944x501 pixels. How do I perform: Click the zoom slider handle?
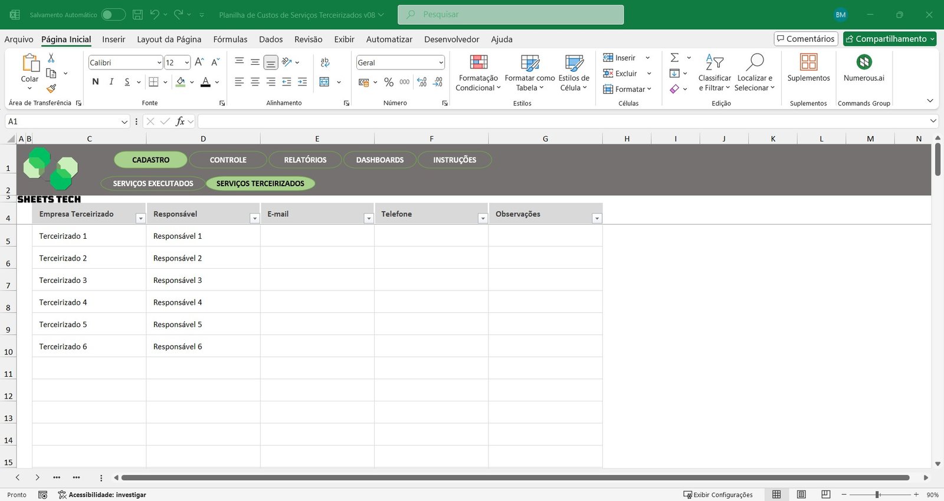pyautogui.click(x=878, y=495)
